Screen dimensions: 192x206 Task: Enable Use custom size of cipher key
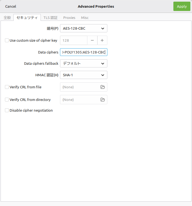pyautogui.click(x=7, y=40)
